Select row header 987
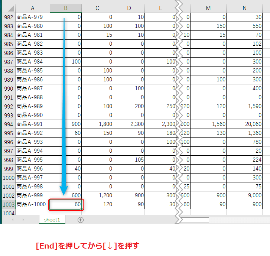Screen dimensions: 270x256 (9, 62)
